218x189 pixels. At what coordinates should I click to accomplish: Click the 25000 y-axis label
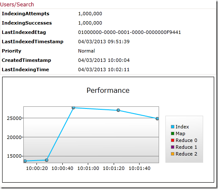tap(14, 118)
